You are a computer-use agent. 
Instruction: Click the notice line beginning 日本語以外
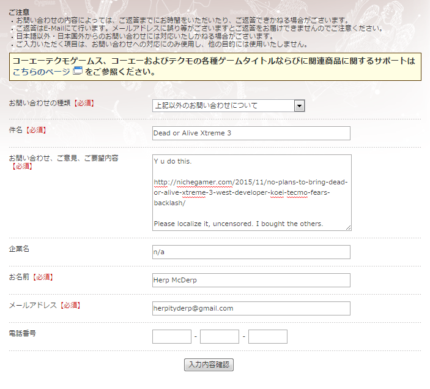(x=145, y=36)
